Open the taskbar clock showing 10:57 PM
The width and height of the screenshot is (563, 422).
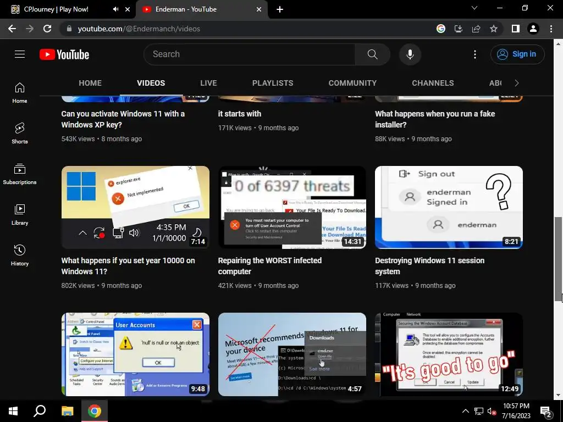[x=516, y=411]
